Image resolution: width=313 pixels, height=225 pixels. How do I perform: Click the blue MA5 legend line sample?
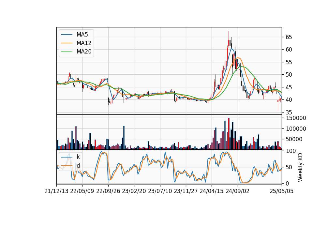pyautogui.click(x=67, y=35)
